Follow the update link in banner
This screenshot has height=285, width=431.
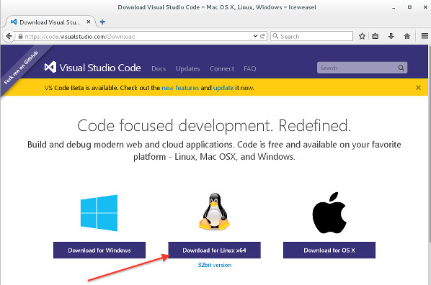(x=223, y=88)
